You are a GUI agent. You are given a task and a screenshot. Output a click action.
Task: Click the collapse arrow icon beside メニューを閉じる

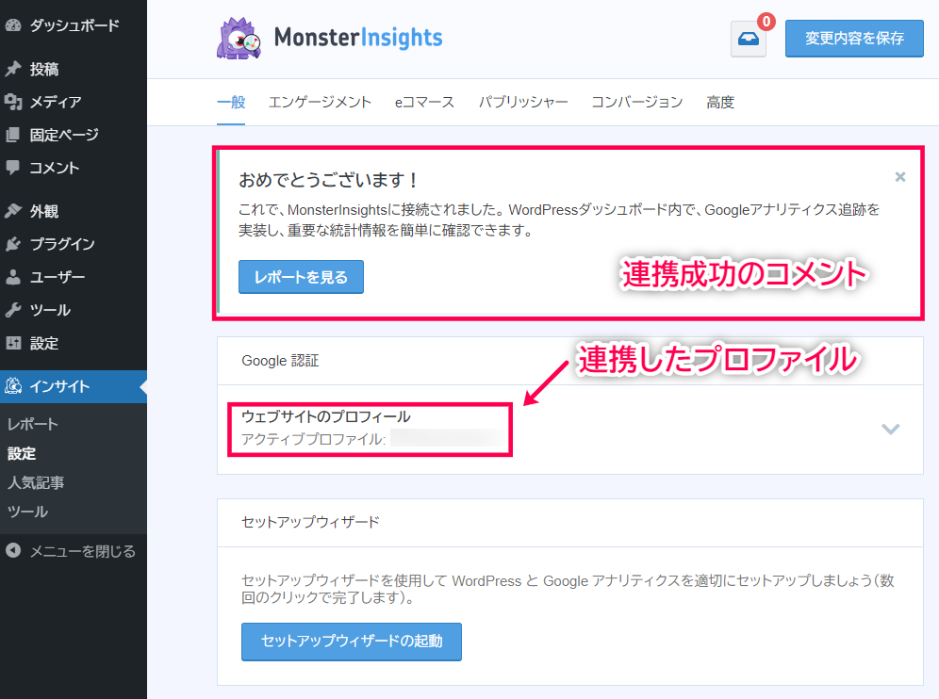[x=13, y=550]
